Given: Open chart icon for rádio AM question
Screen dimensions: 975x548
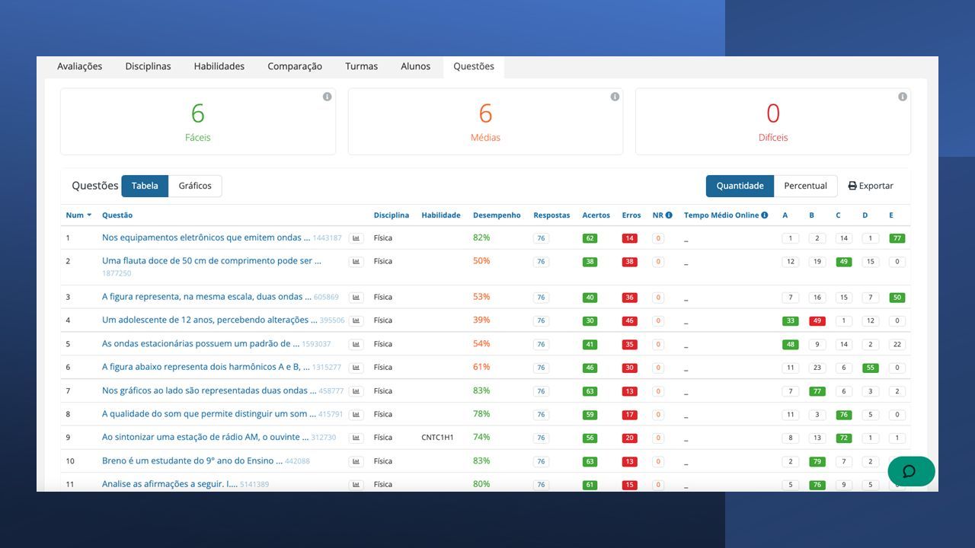Looking at the screenshot, I should point(356,438).
